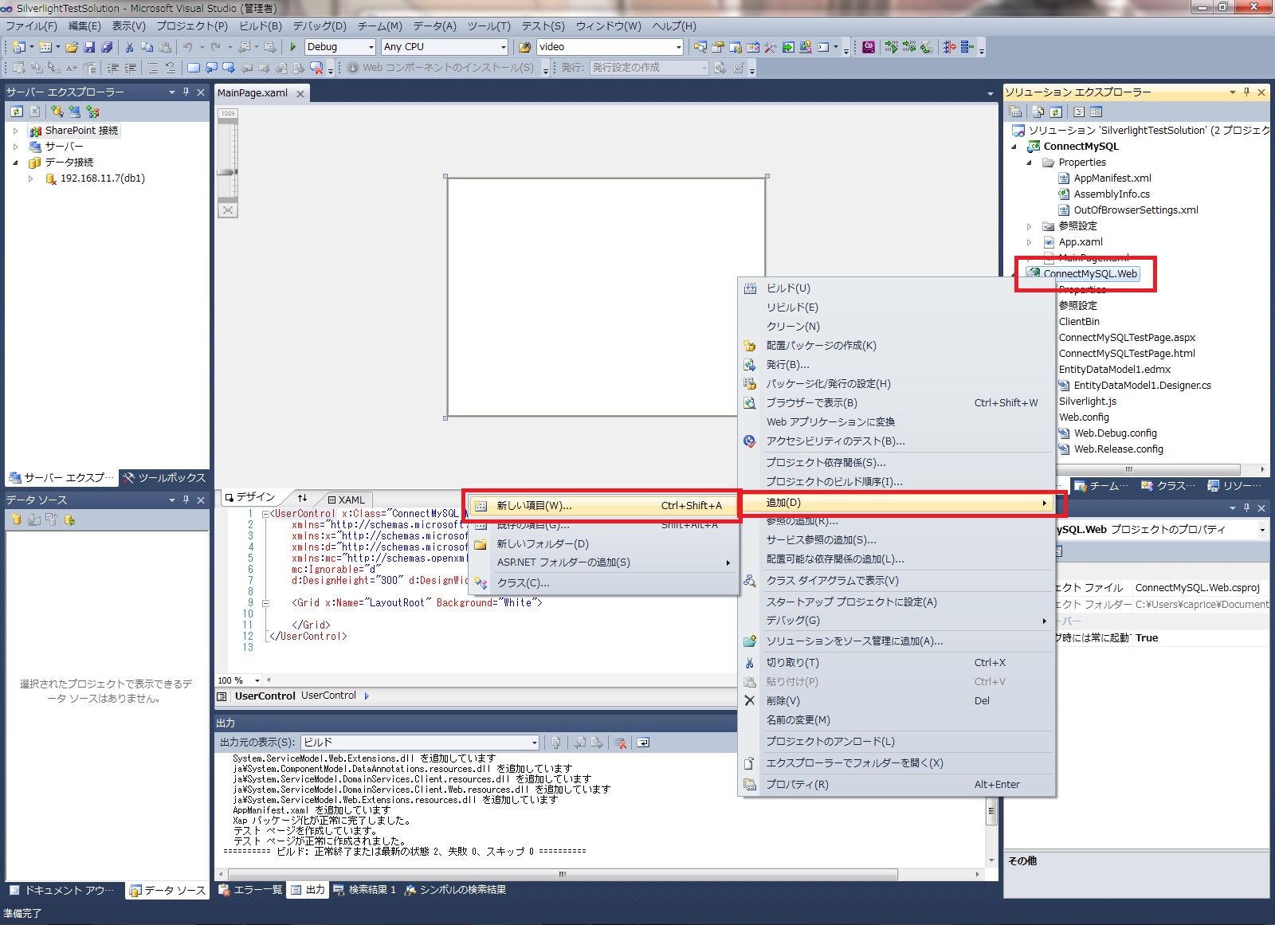The height and width of the screenshot is (925, 1275).
Task: Switch to the デザイン tab
Action: 249,497
